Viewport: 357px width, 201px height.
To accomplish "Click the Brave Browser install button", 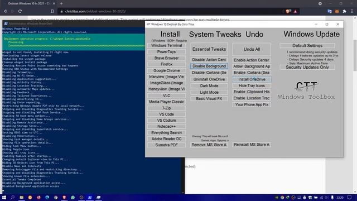I will [166, 58].
